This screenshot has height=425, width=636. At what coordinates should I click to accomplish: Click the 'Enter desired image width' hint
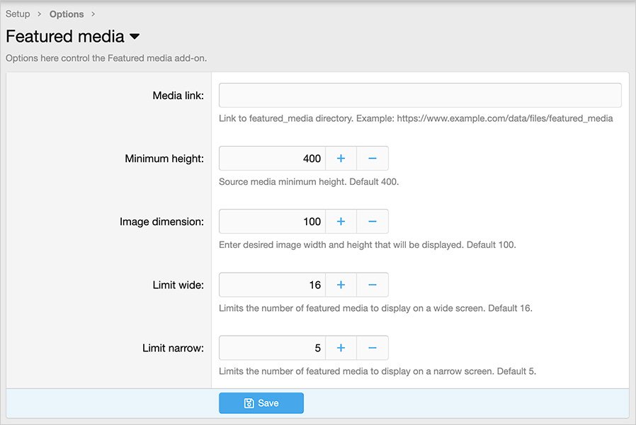click(367, 245)
